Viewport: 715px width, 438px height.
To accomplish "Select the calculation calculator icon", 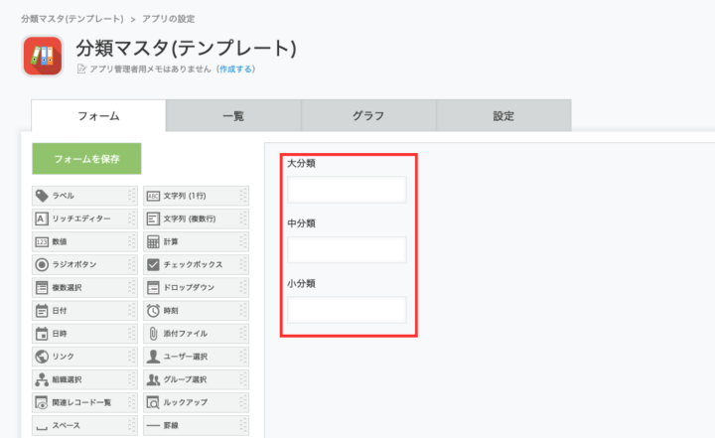I will 153,241.
